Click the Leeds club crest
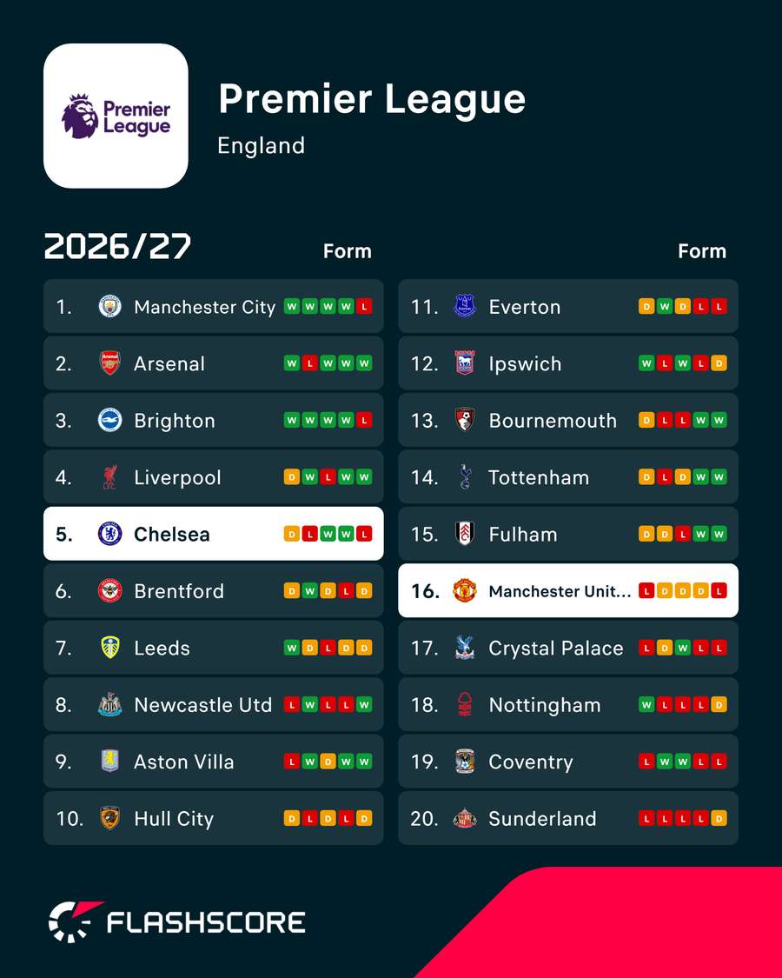Screen dimensions: 782x978 [109, 648]
